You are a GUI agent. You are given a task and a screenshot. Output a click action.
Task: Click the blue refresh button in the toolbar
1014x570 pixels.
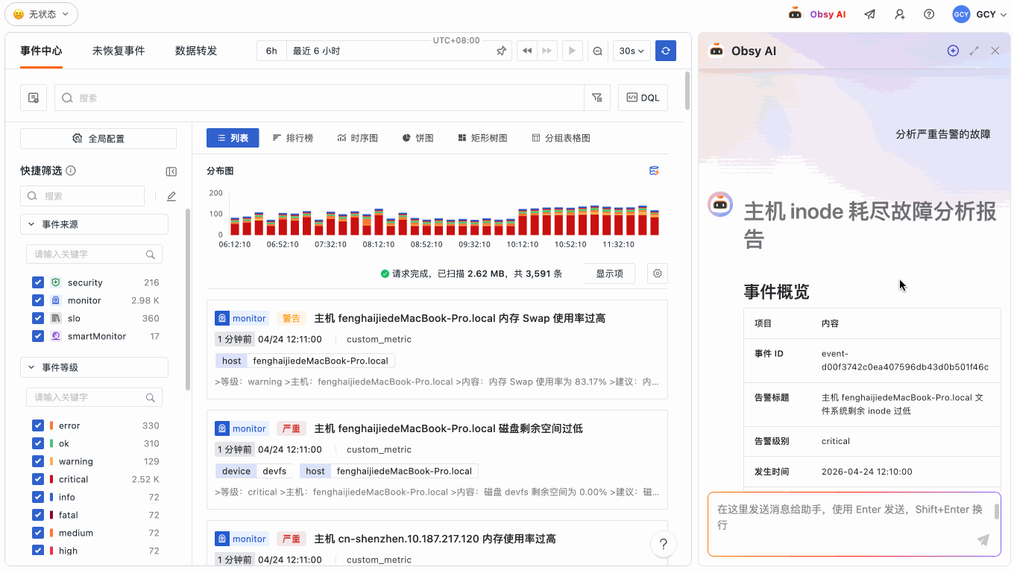666,51
